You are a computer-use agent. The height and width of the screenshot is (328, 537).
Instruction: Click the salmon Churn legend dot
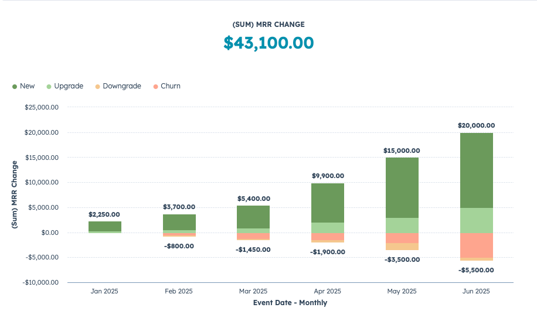point(155,87)
